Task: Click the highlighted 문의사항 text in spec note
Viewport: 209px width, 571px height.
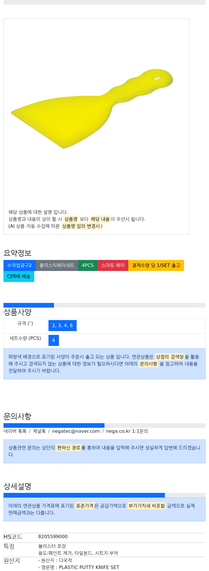Action: (149, 364)
